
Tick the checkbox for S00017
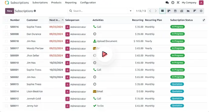(6, 49)
